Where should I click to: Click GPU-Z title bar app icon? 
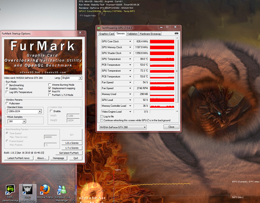tap(99, 28)
